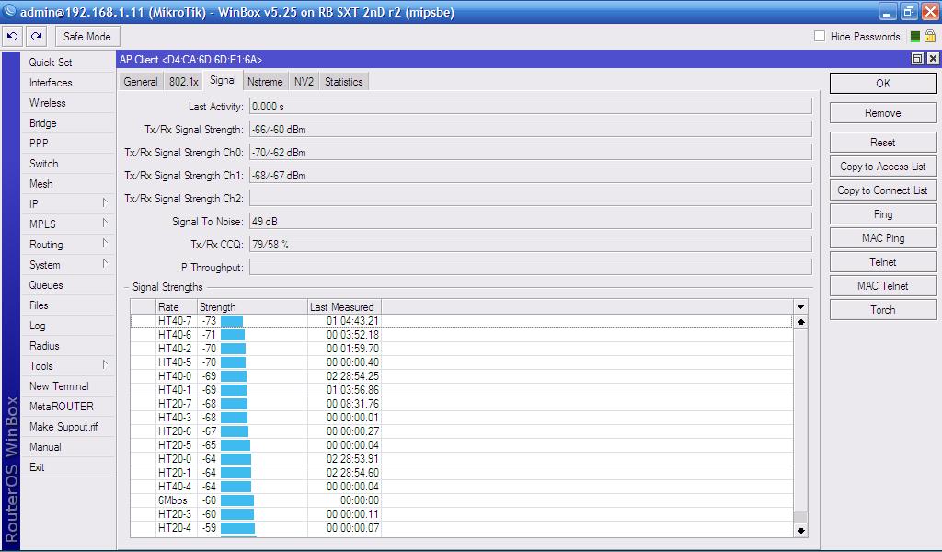Screen dimensions: 942x552
Task: Expand the IP submenu
Action: [105, 203]
